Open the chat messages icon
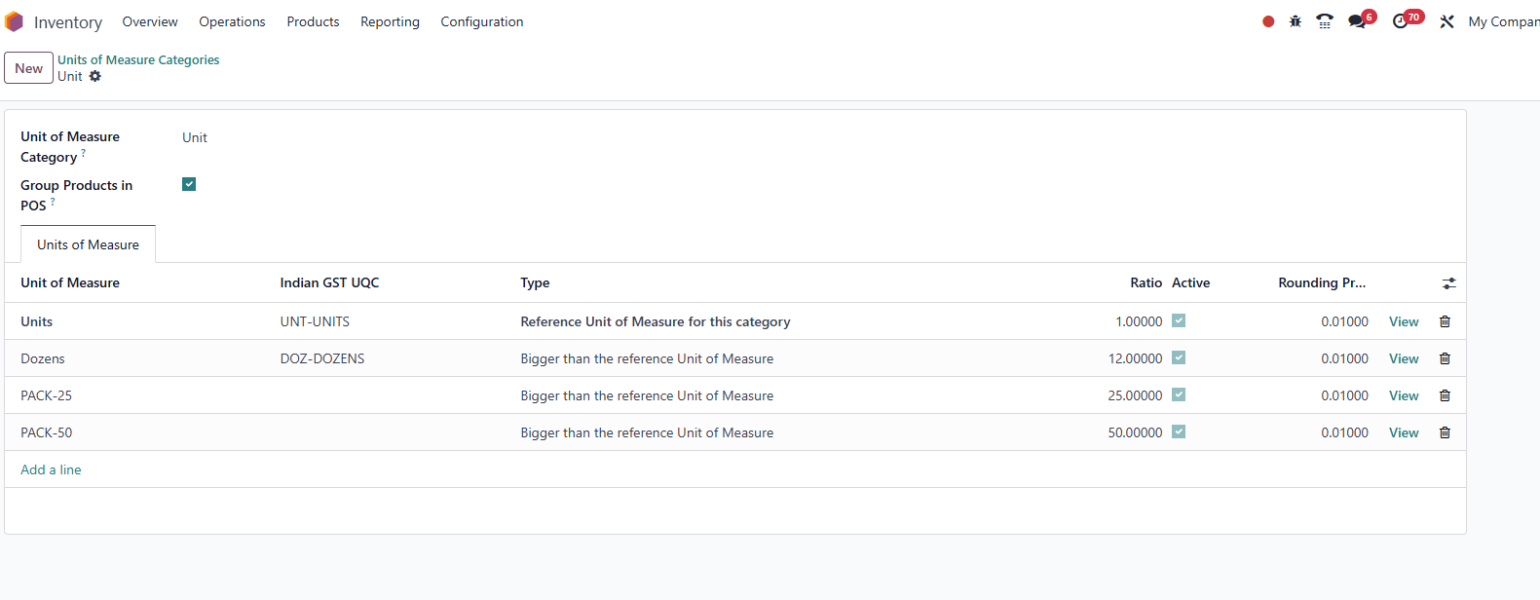Screen dimensions: 1540x600 [x=1357, y=21]
